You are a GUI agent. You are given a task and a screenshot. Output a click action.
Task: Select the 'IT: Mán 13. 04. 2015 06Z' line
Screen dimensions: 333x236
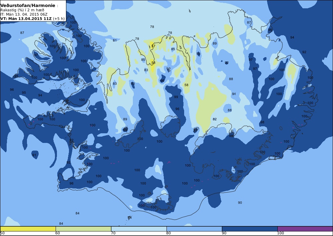tap(24, 14)
